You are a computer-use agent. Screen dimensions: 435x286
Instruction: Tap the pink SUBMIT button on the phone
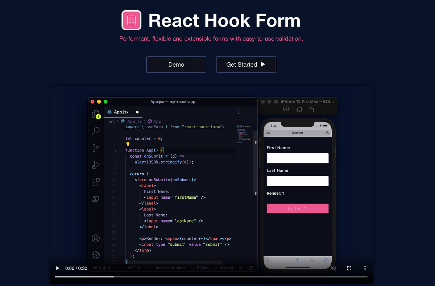click(x=298, y=208)
